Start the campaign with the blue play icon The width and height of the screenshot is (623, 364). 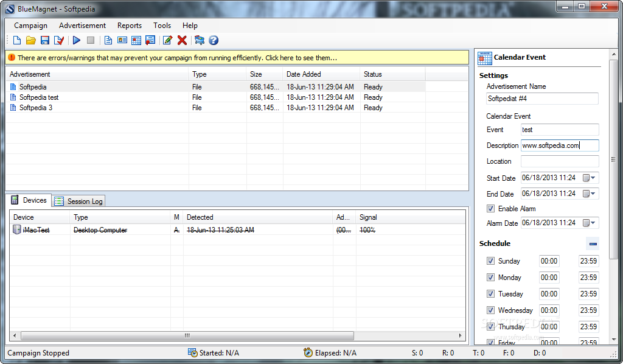[77, 40]
